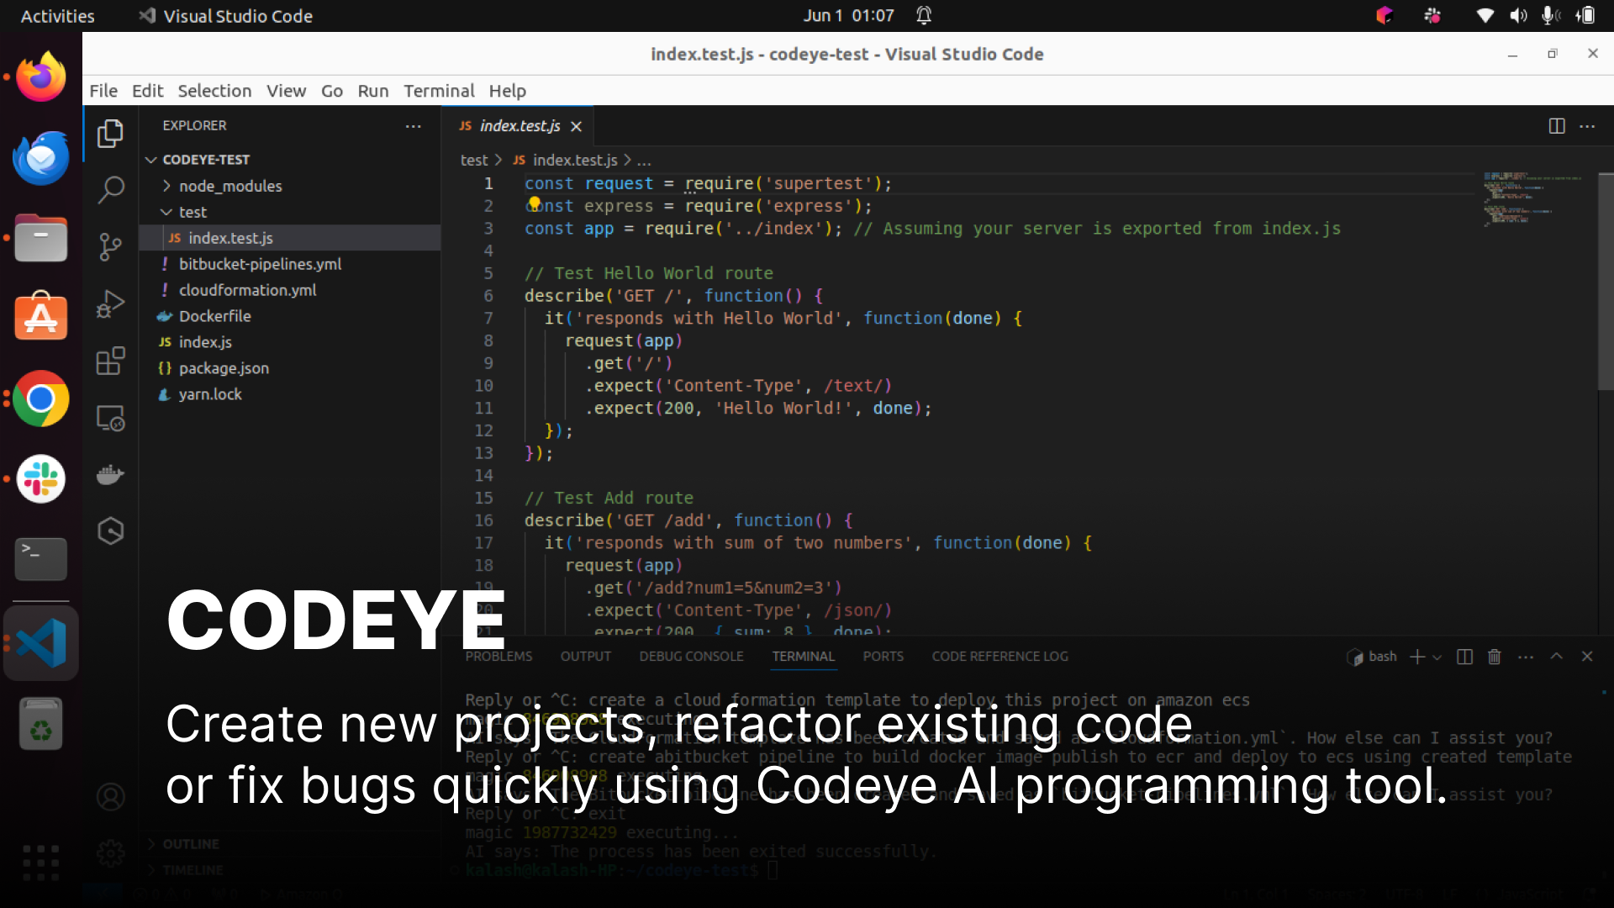Click the split editor right icon

click(1556, 126)
